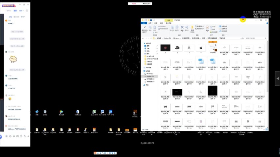Click the emoji icon in chat toolbar
The width and height of the screenshot is (280, 157).
[10, 136]
